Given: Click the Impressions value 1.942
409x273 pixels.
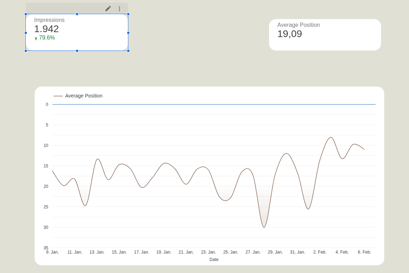Looking at the screenshot, I should point(46,29).
